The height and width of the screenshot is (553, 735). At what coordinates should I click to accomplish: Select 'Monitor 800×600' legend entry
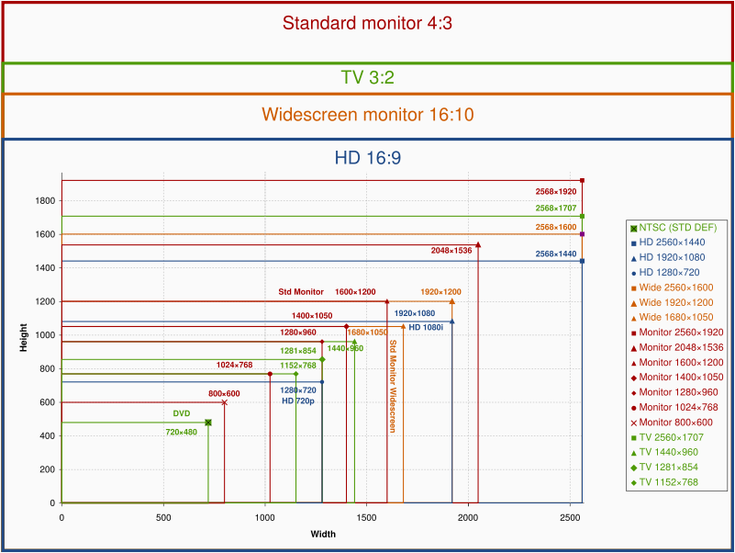coord(672,422)
